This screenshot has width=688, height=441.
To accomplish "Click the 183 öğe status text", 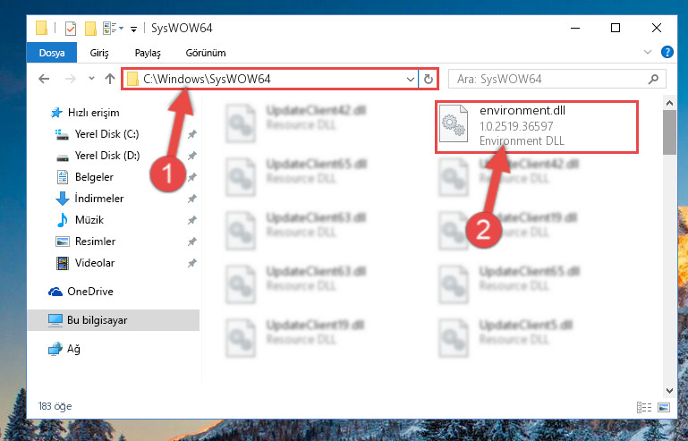I will pyautogui.click(x=55, y=406).
